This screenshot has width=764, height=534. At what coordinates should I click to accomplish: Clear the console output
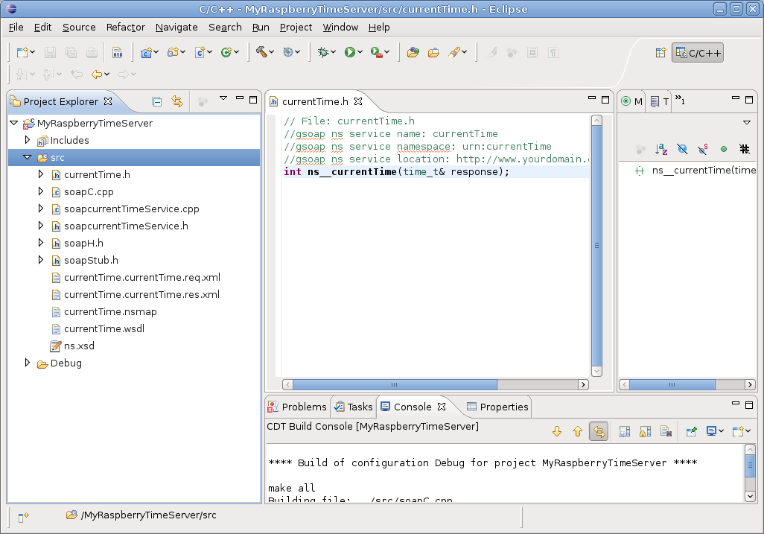pyautogui.click(x=666, y=431)
